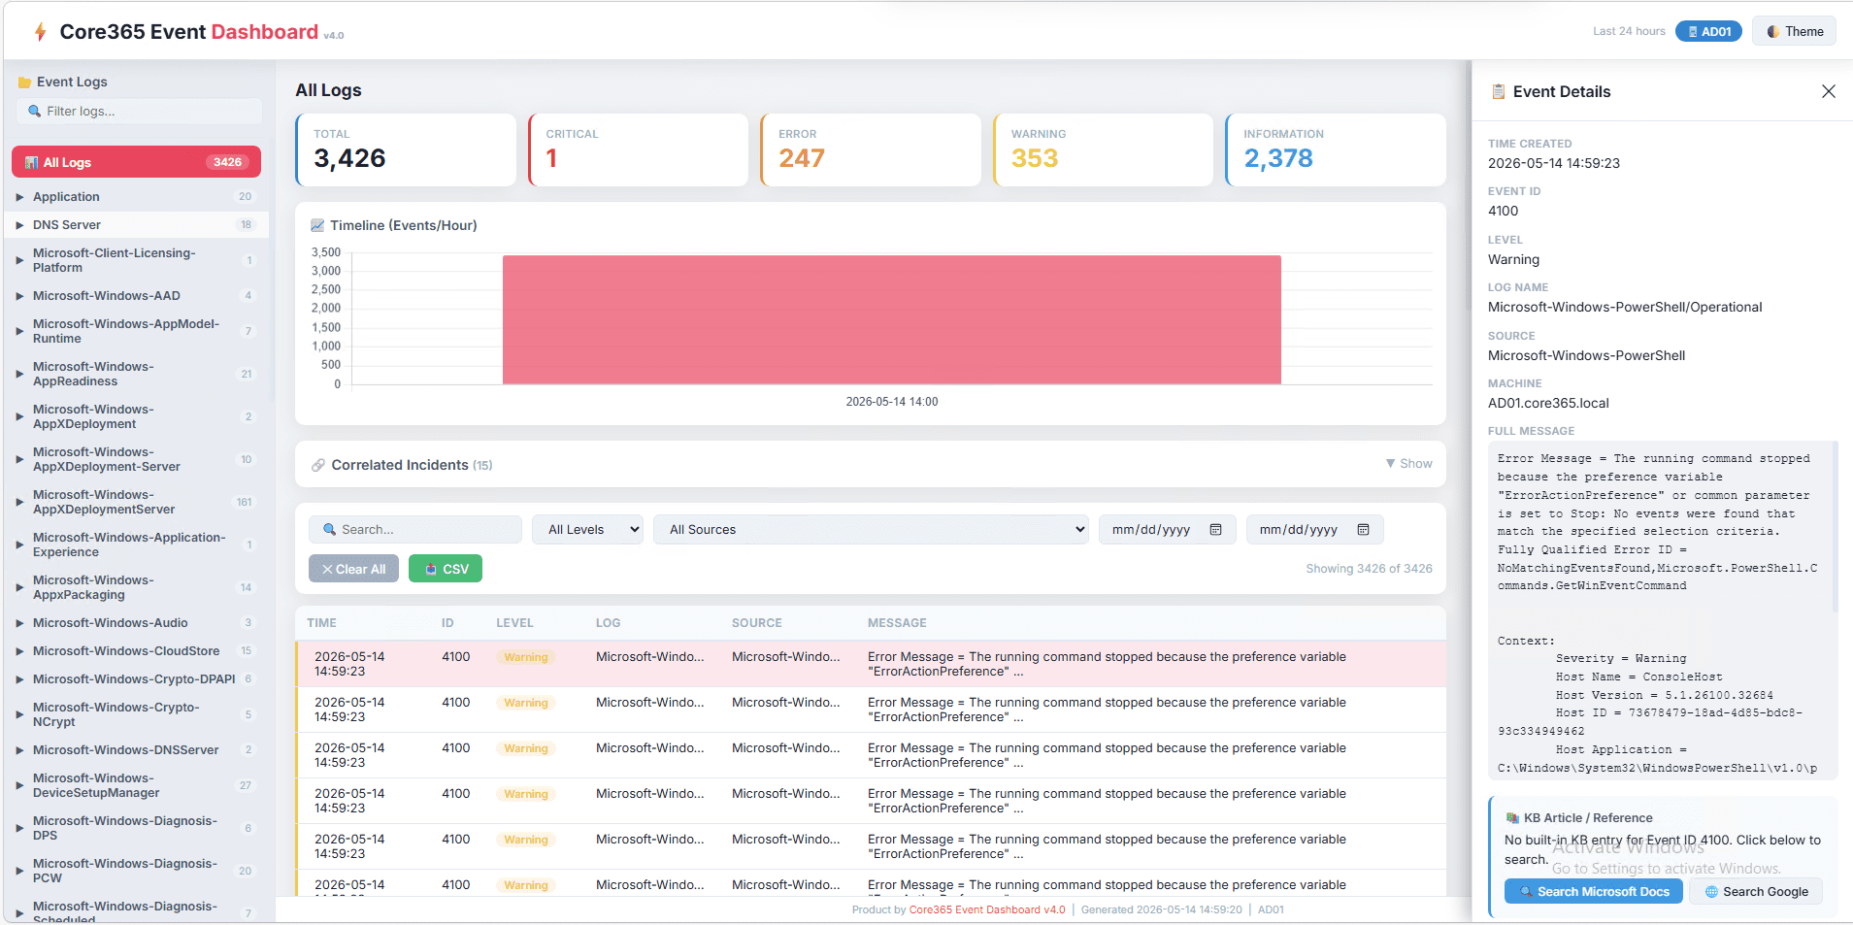
Task: Click the TIME column header
Action: (321, 623)
